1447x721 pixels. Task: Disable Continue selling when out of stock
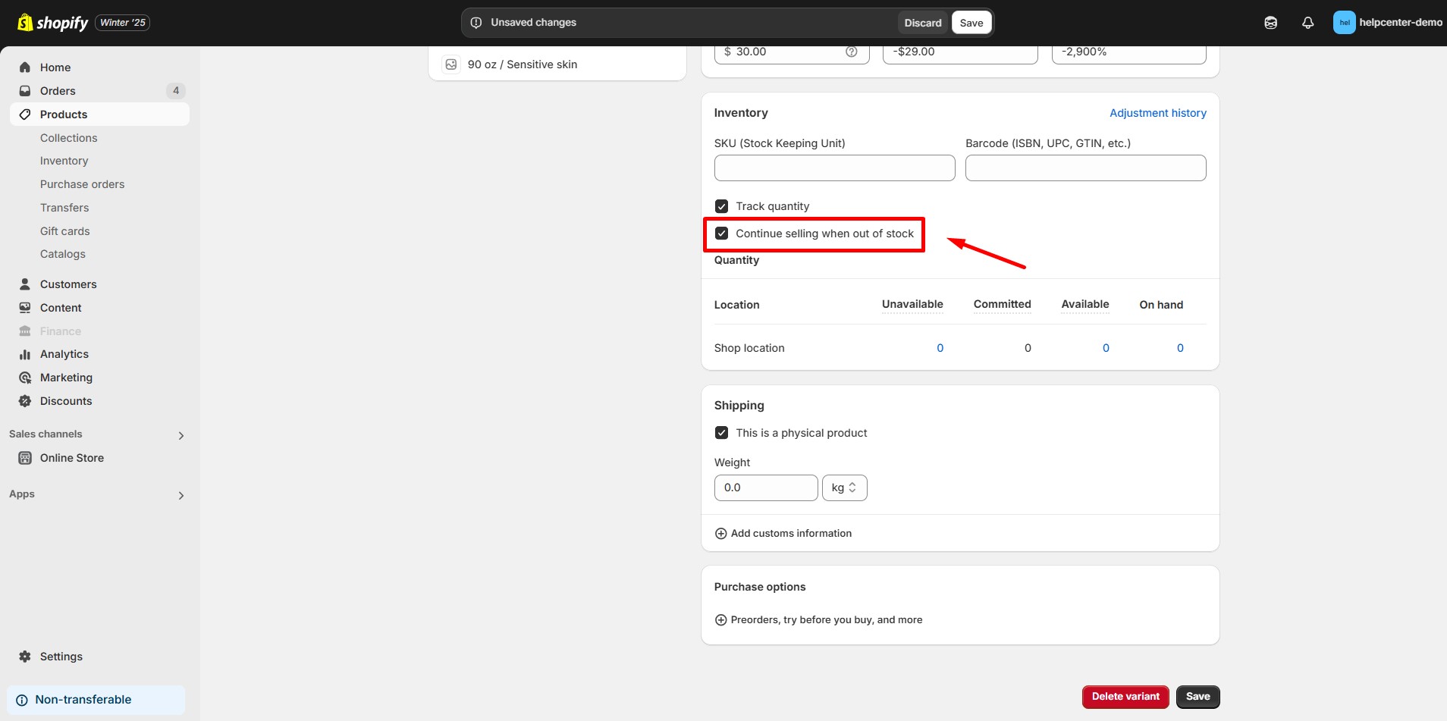pyautogui.click(x=722, y=234)
